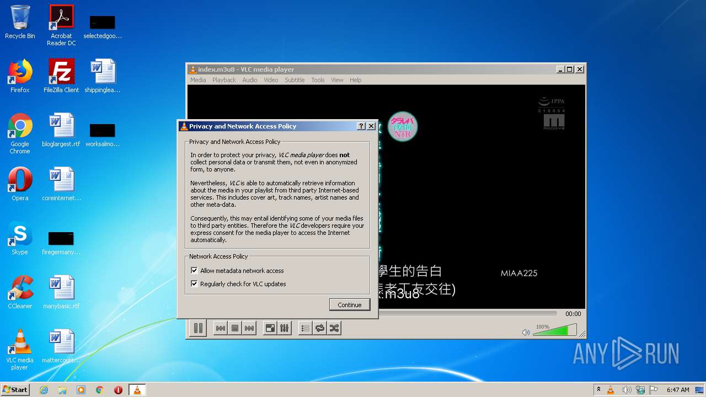
Task: Close the Privacy and Network Access Policy dialog
Action: 371,126
